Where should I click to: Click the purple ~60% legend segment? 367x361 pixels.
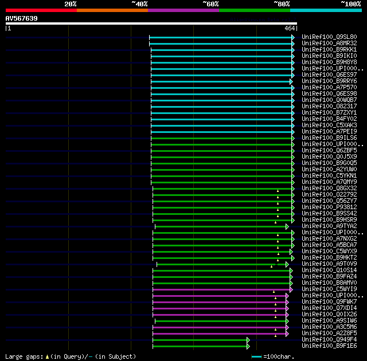pyautogui.click(x=183, y=10)
